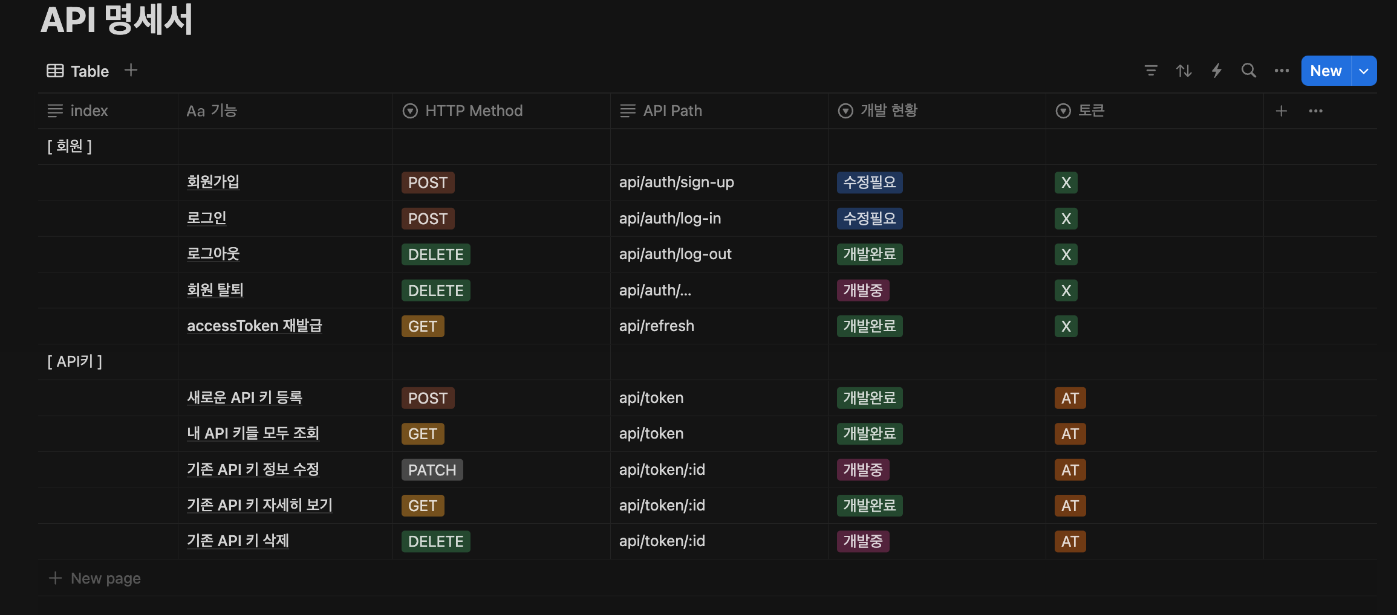
Task: Open the 기존 API 키 삭제 page
Action: [238, 541]
